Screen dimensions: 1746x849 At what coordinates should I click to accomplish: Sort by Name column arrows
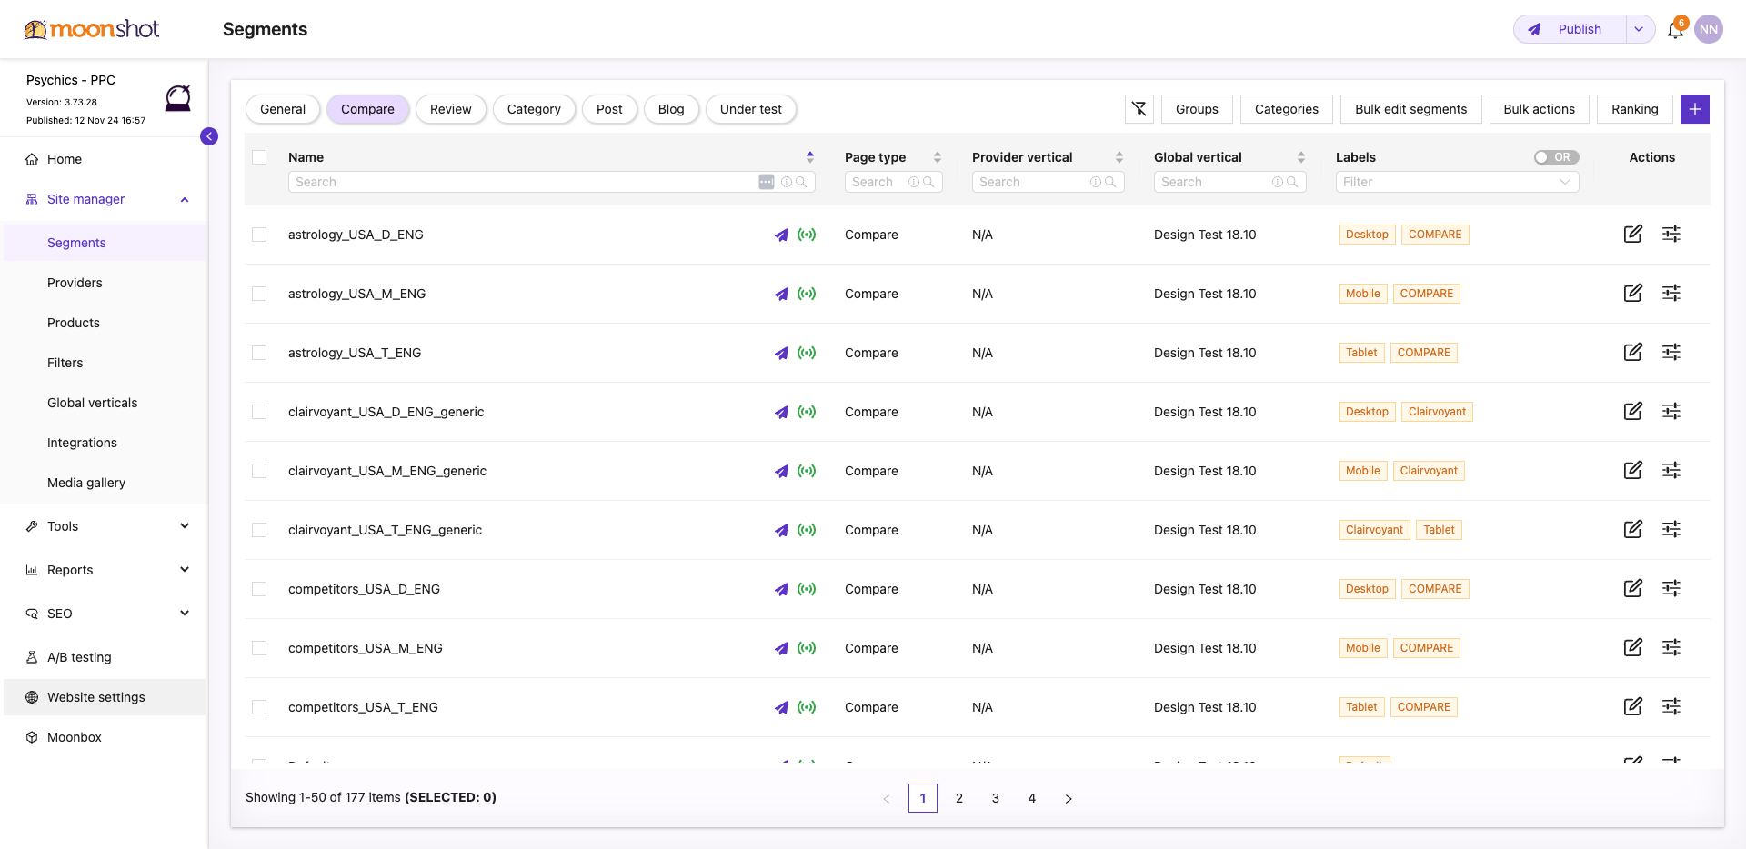click(x=810, y=157)
